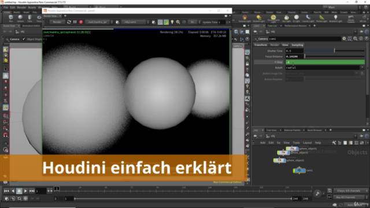
Task: Add an Environment Light from the shelf
Action: click(x=273, y=18)
